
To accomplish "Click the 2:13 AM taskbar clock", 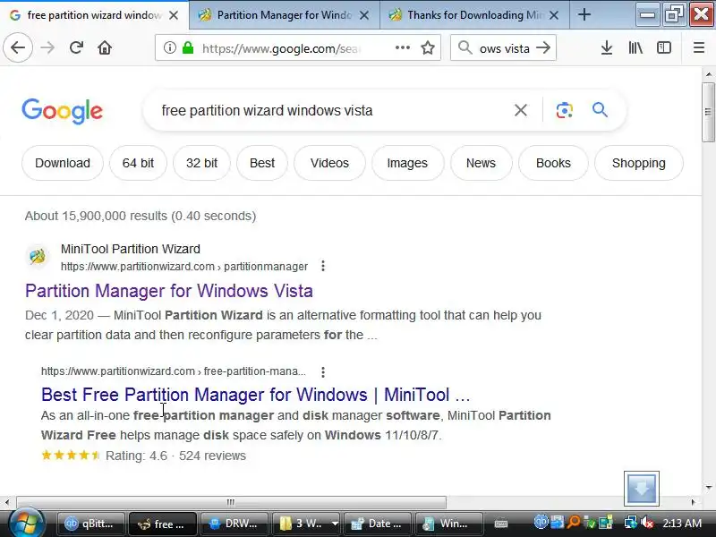I will (x=682, y=524).
